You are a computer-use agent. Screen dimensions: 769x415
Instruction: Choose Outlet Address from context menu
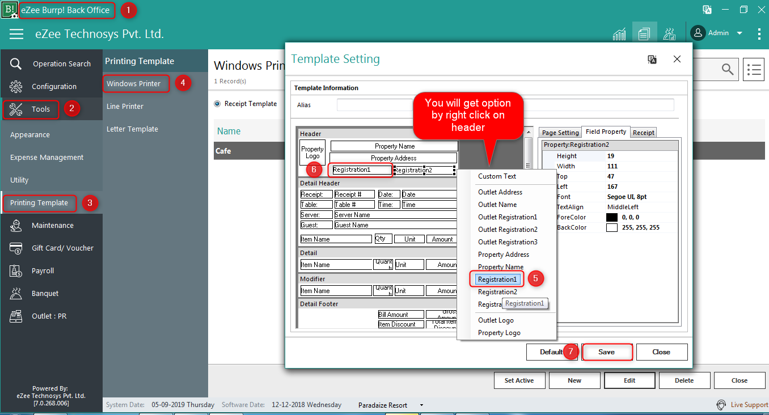click(500, 192)
